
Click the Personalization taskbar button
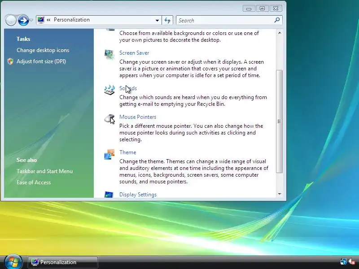[63, 262]
